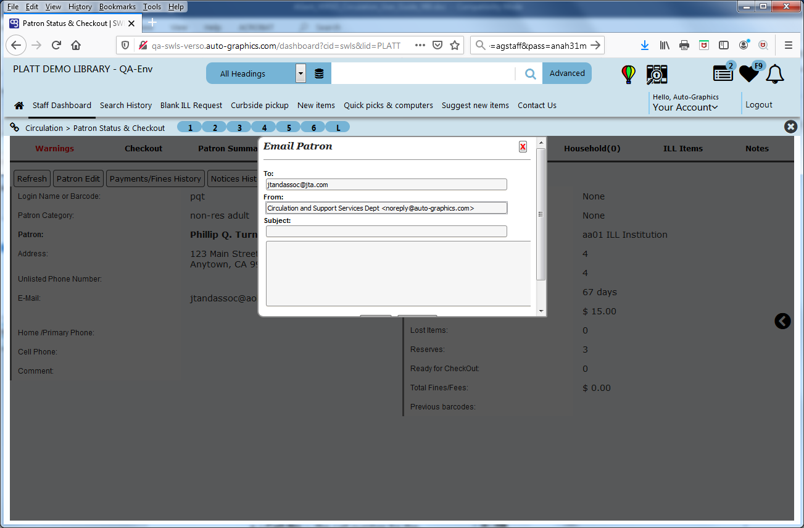Click the Email Patron dialog scrollbar thumb

pyautogui.click(x=541, y=214)
